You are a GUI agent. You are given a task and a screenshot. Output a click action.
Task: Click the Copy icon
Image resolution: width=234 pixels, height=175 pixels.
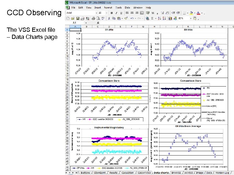pyautogui.click(x=114, y=18)
